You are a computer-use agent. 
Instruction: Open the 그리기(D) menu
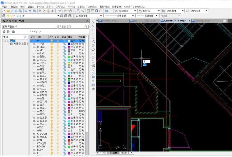point(60,7)
